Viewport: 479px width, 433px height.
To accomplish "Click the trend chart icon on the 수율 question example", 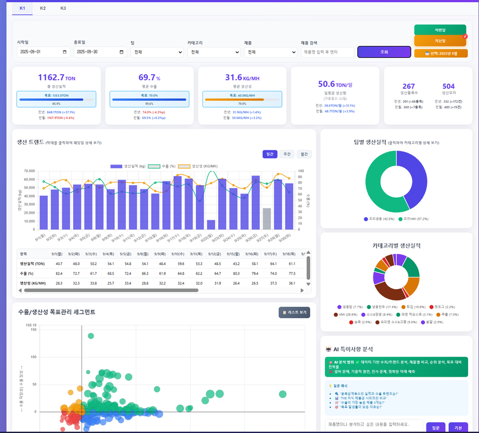I will (x=336, y=403).
